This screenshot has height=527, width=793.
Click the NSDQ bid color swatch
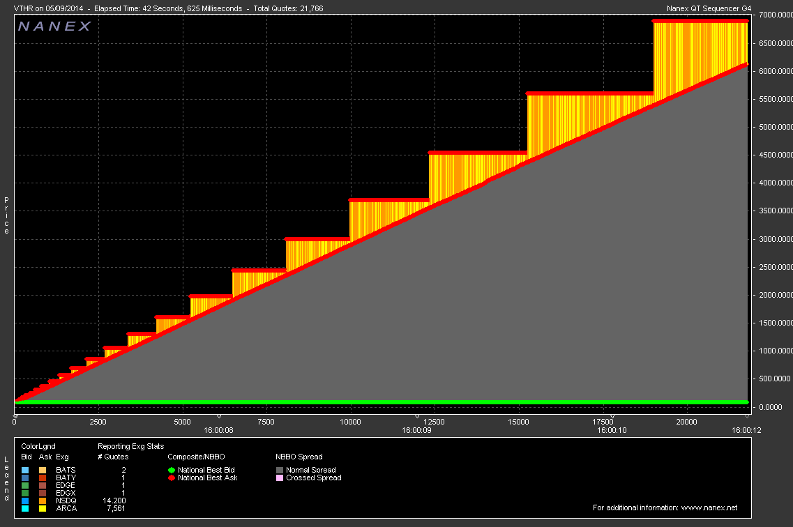tap(25, 501)
